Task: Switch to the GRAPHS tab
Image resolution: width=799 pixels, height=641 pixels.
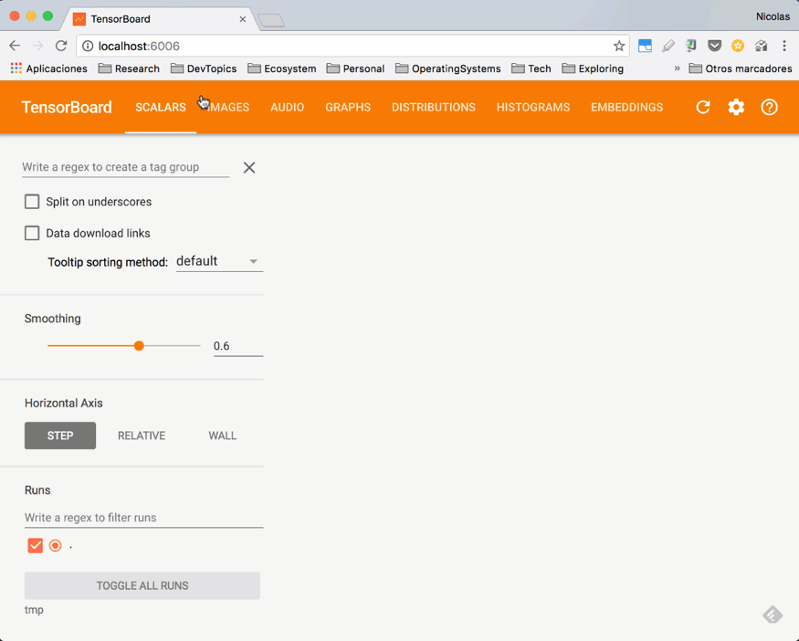Action: click(348, 107)
